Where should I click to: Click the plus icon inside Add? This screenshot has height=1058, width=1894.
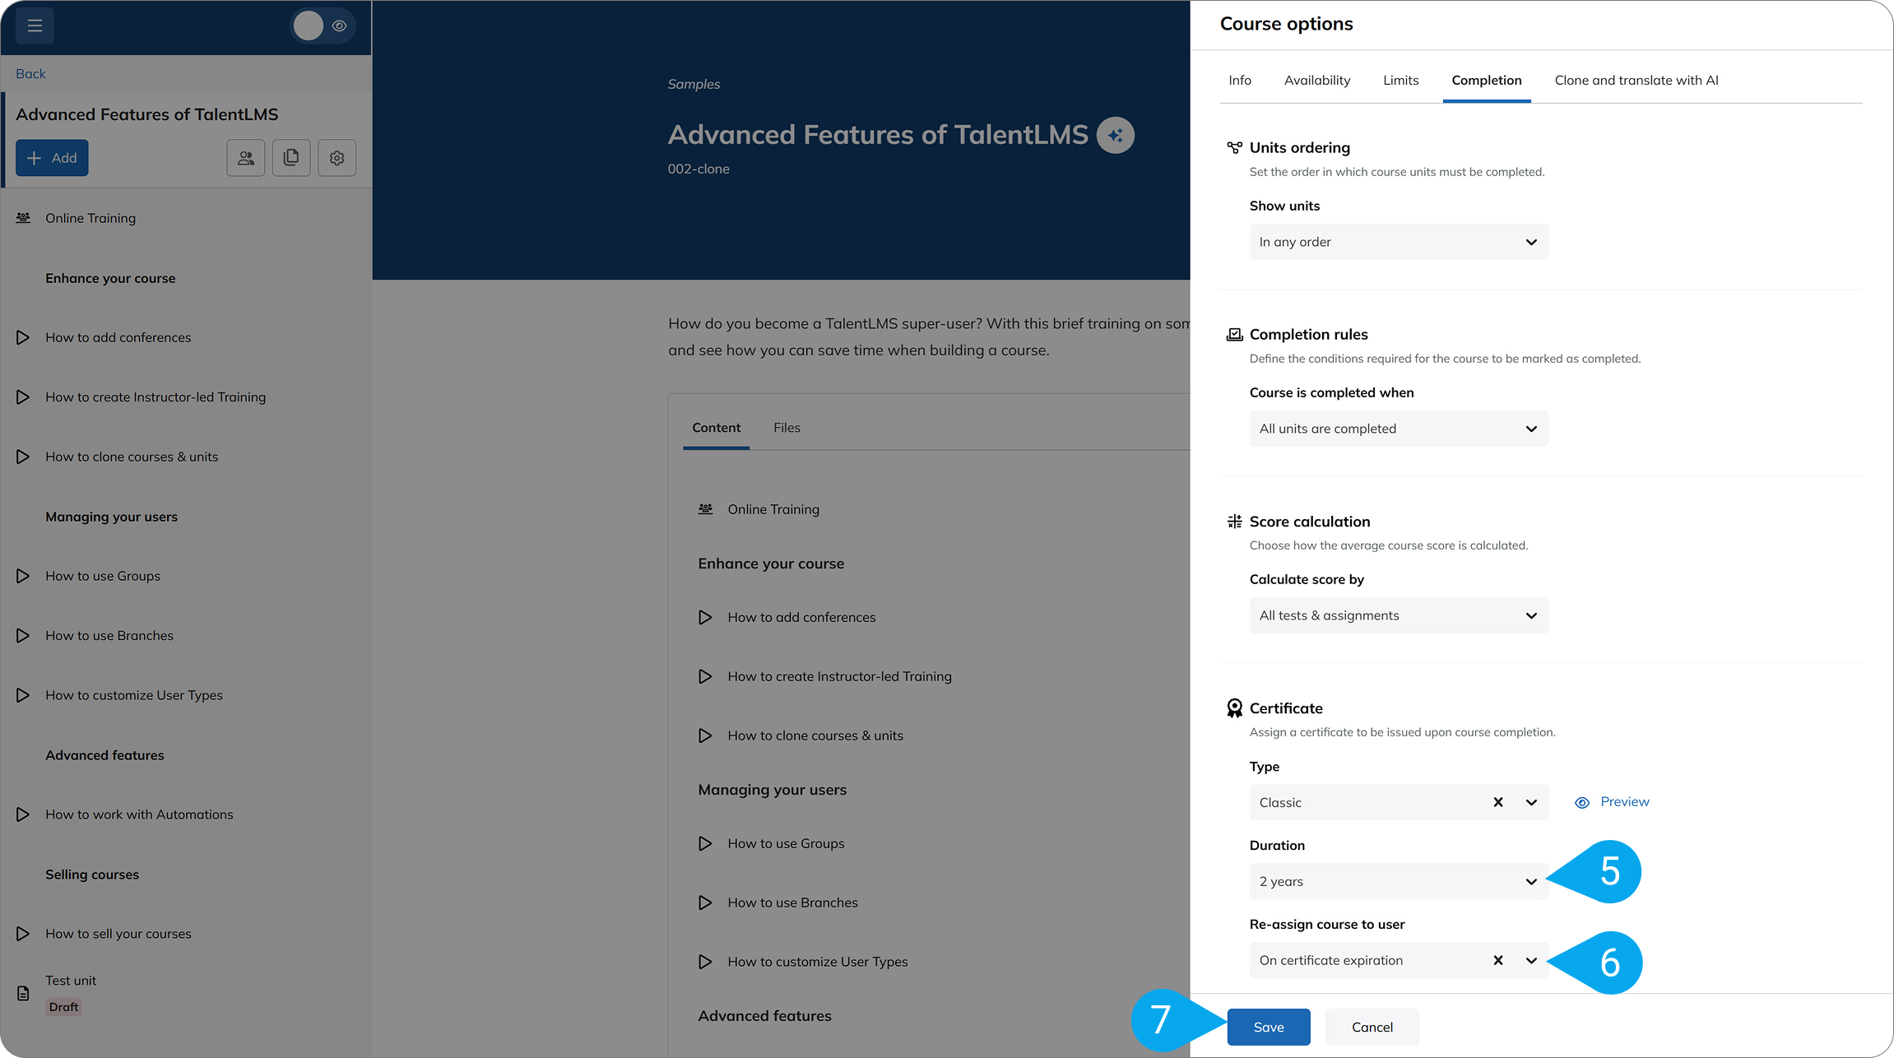(x=34, y=158)
